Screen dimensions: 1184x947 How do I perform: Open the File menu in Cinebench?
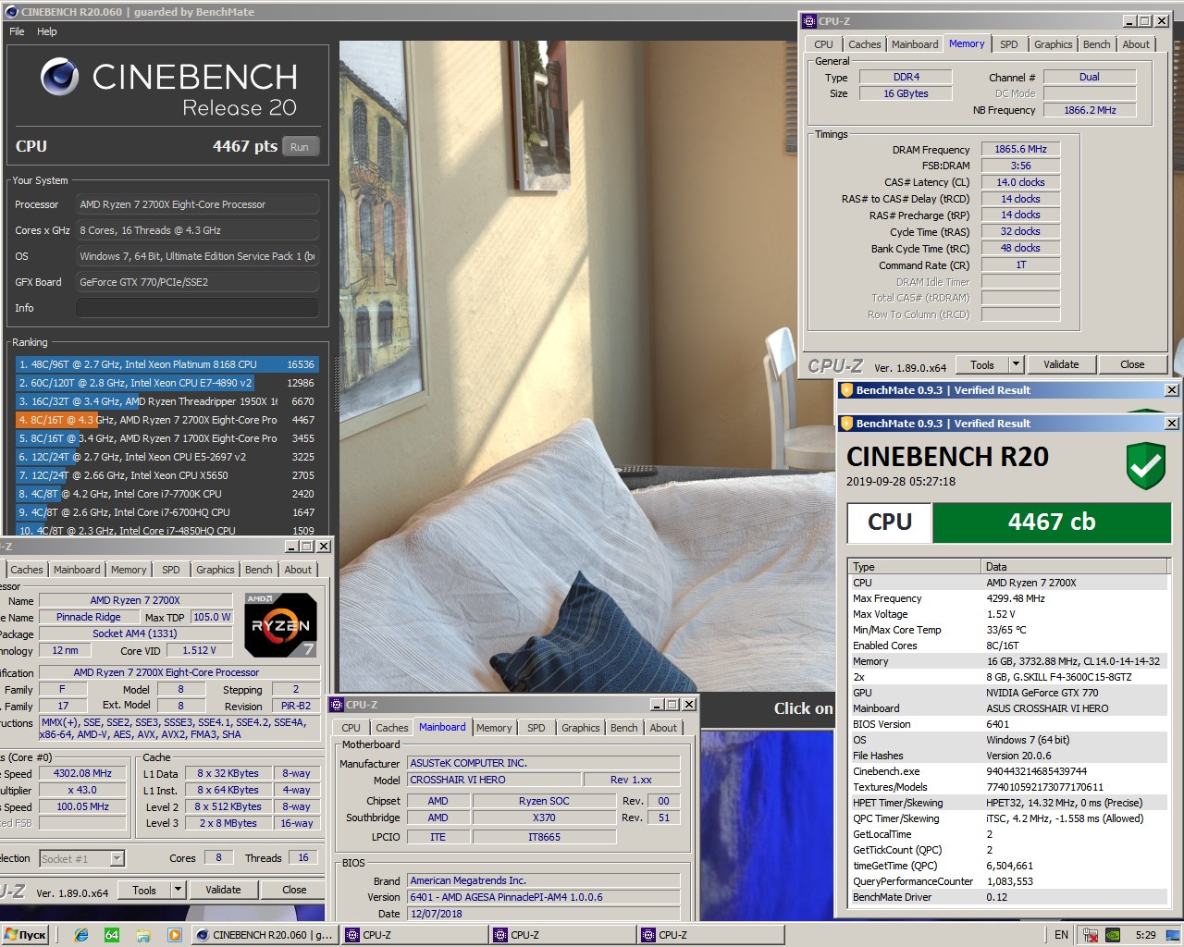17,31
